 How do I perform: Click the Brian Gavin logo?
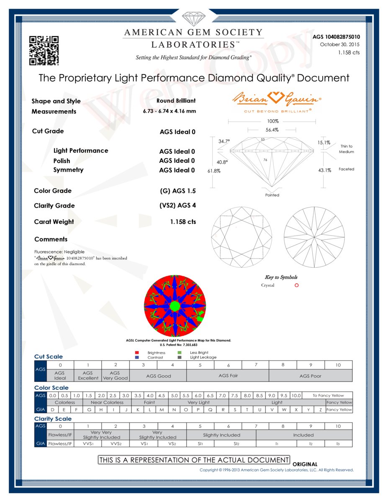277,100
